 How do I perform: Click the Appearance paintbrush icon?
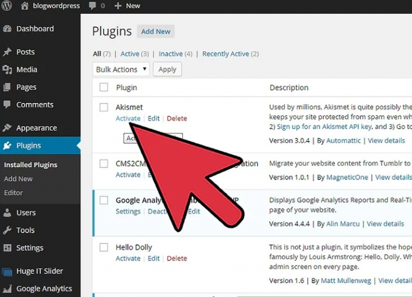point(7,128)
